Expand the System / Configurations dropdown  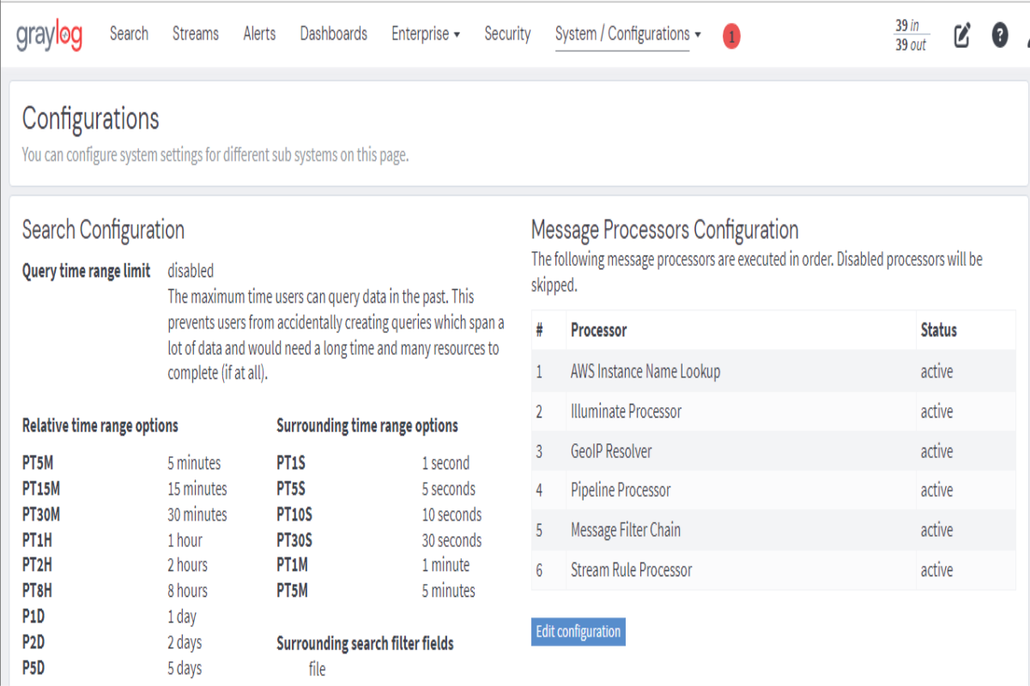coord(627,34)
